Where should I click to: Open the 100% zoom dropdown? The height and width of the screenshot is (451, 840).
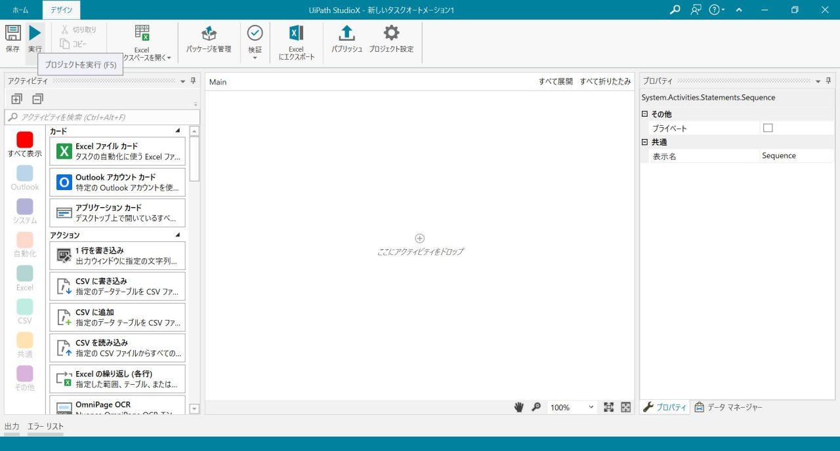point(572,407)
